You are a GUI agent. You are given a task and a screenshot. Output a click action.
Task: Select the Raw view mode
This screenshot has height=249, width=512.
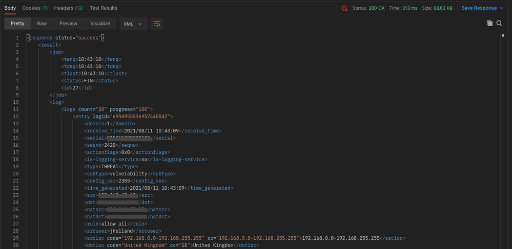42,24
